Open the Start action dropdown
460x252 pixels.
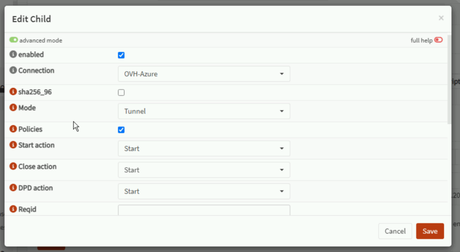tap(204, 149)
